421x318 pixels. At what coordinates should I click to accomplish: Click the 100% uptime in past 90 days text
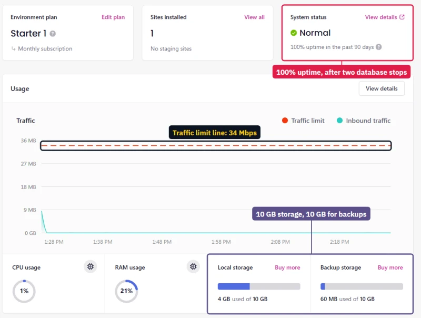[x=332, y=47]
